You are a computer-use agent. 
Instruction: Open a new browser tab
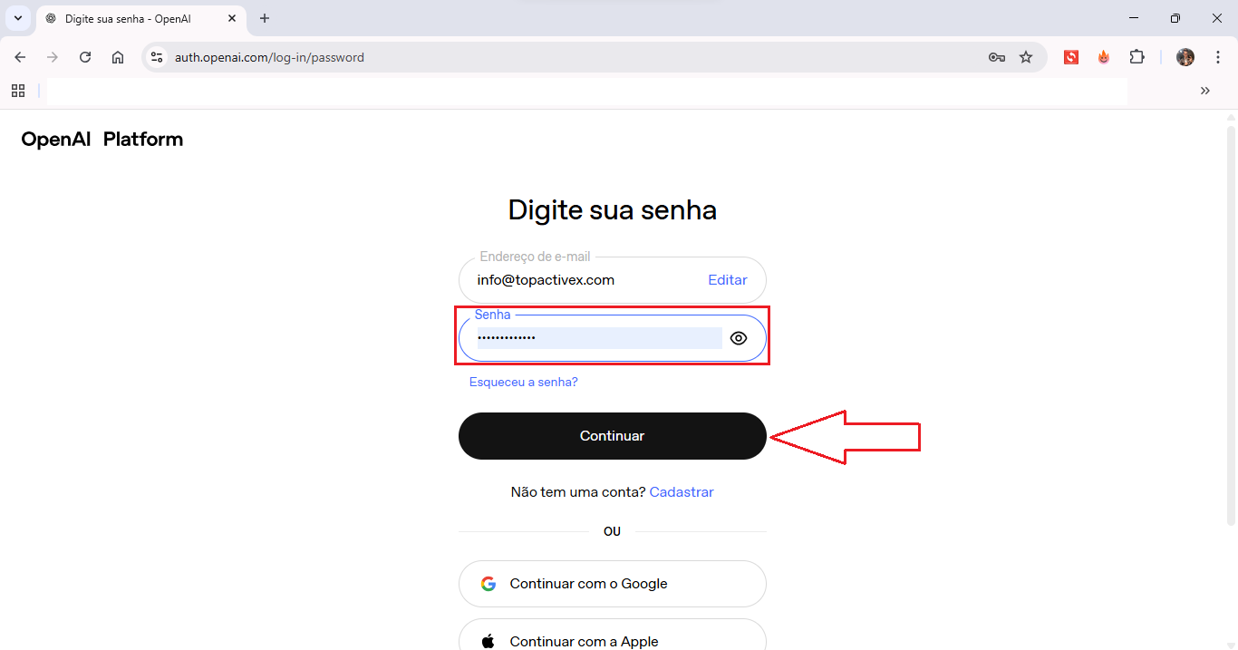[265, 18]
